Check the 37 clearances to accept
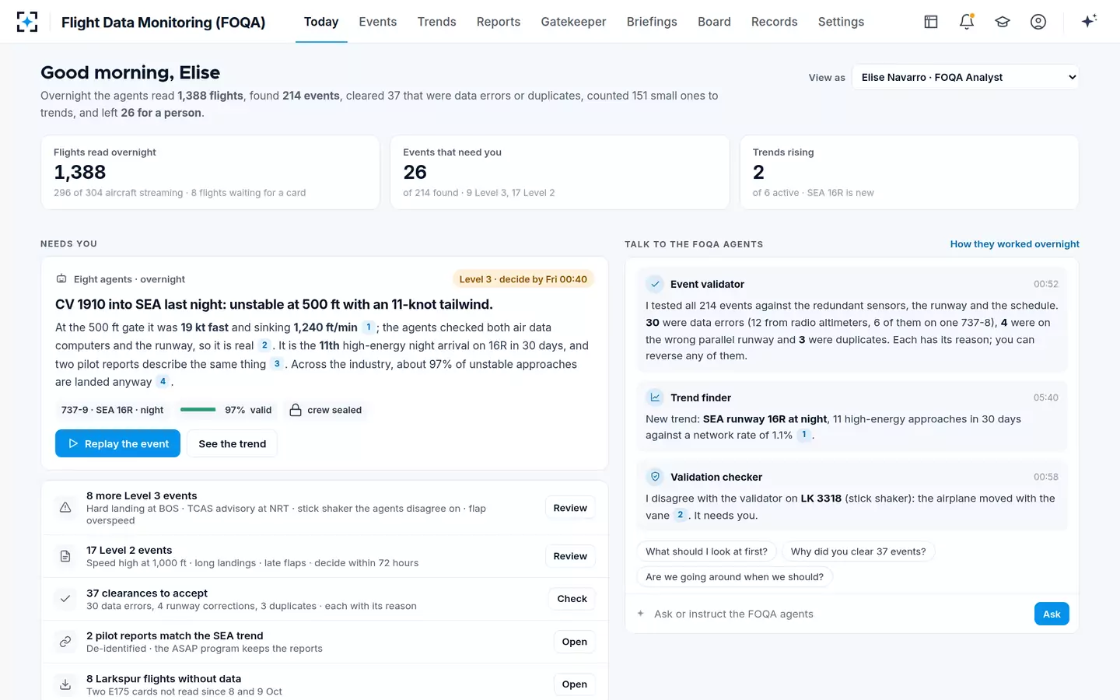The image size is (1120, 700). (572, 599)
